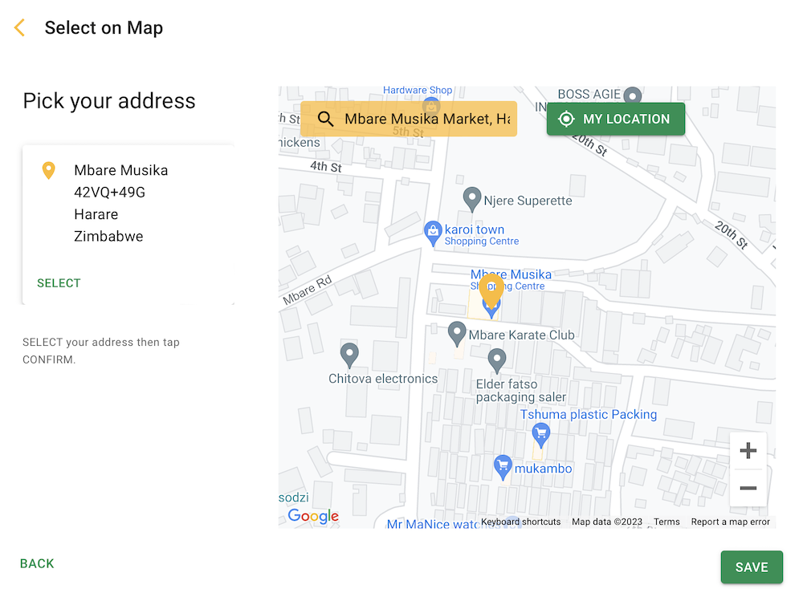803x601 pixels.
Task: Click the search magnifier icon in map search
Action: tap(325, 119)
